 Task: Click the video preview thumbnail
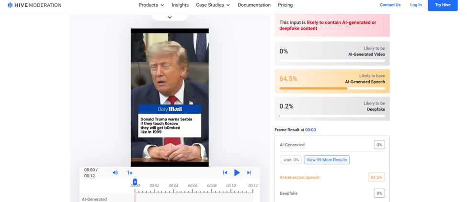tap(170, 97)
